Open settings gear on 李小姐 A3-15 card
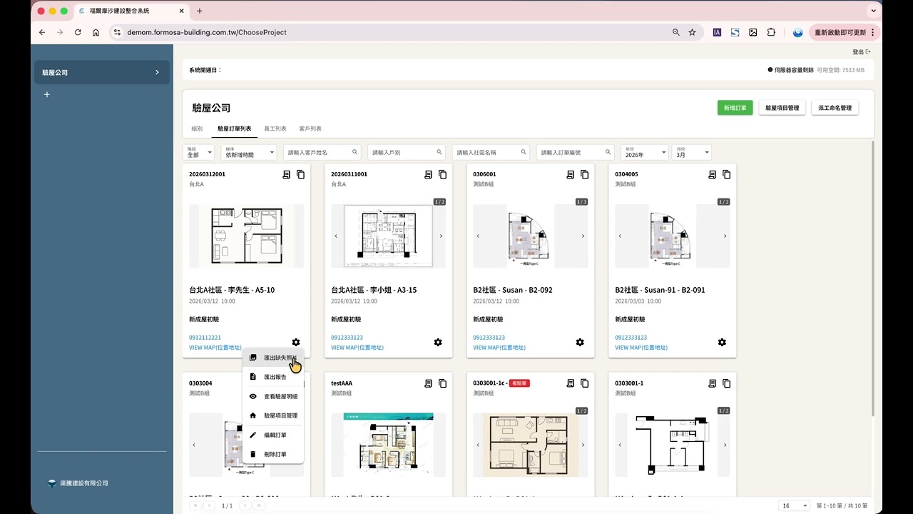This screenshot has height=514, width=913. coord(438,342)
